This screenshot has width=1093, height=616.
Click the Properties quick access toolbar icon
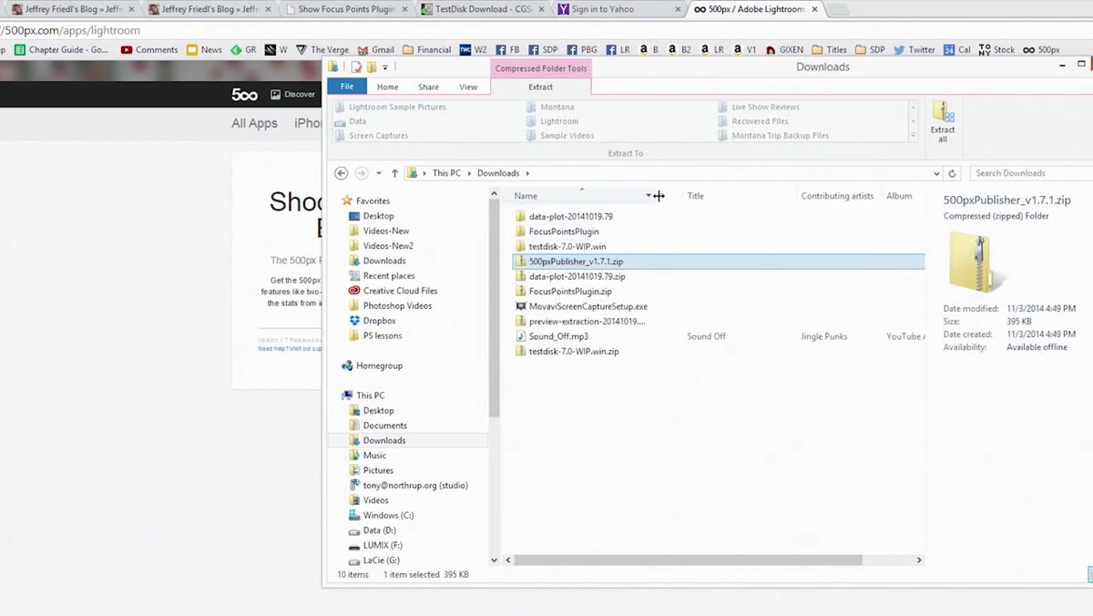pos(356,67)
